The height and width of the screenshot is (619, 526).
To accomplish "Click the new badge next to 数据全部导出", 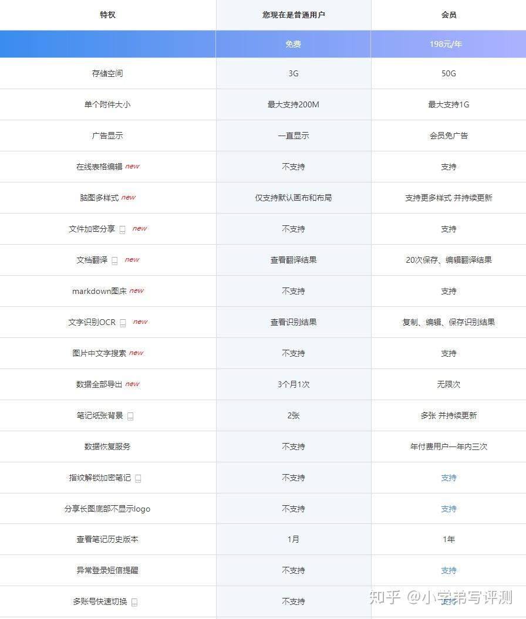I will [x=132, y=384].
